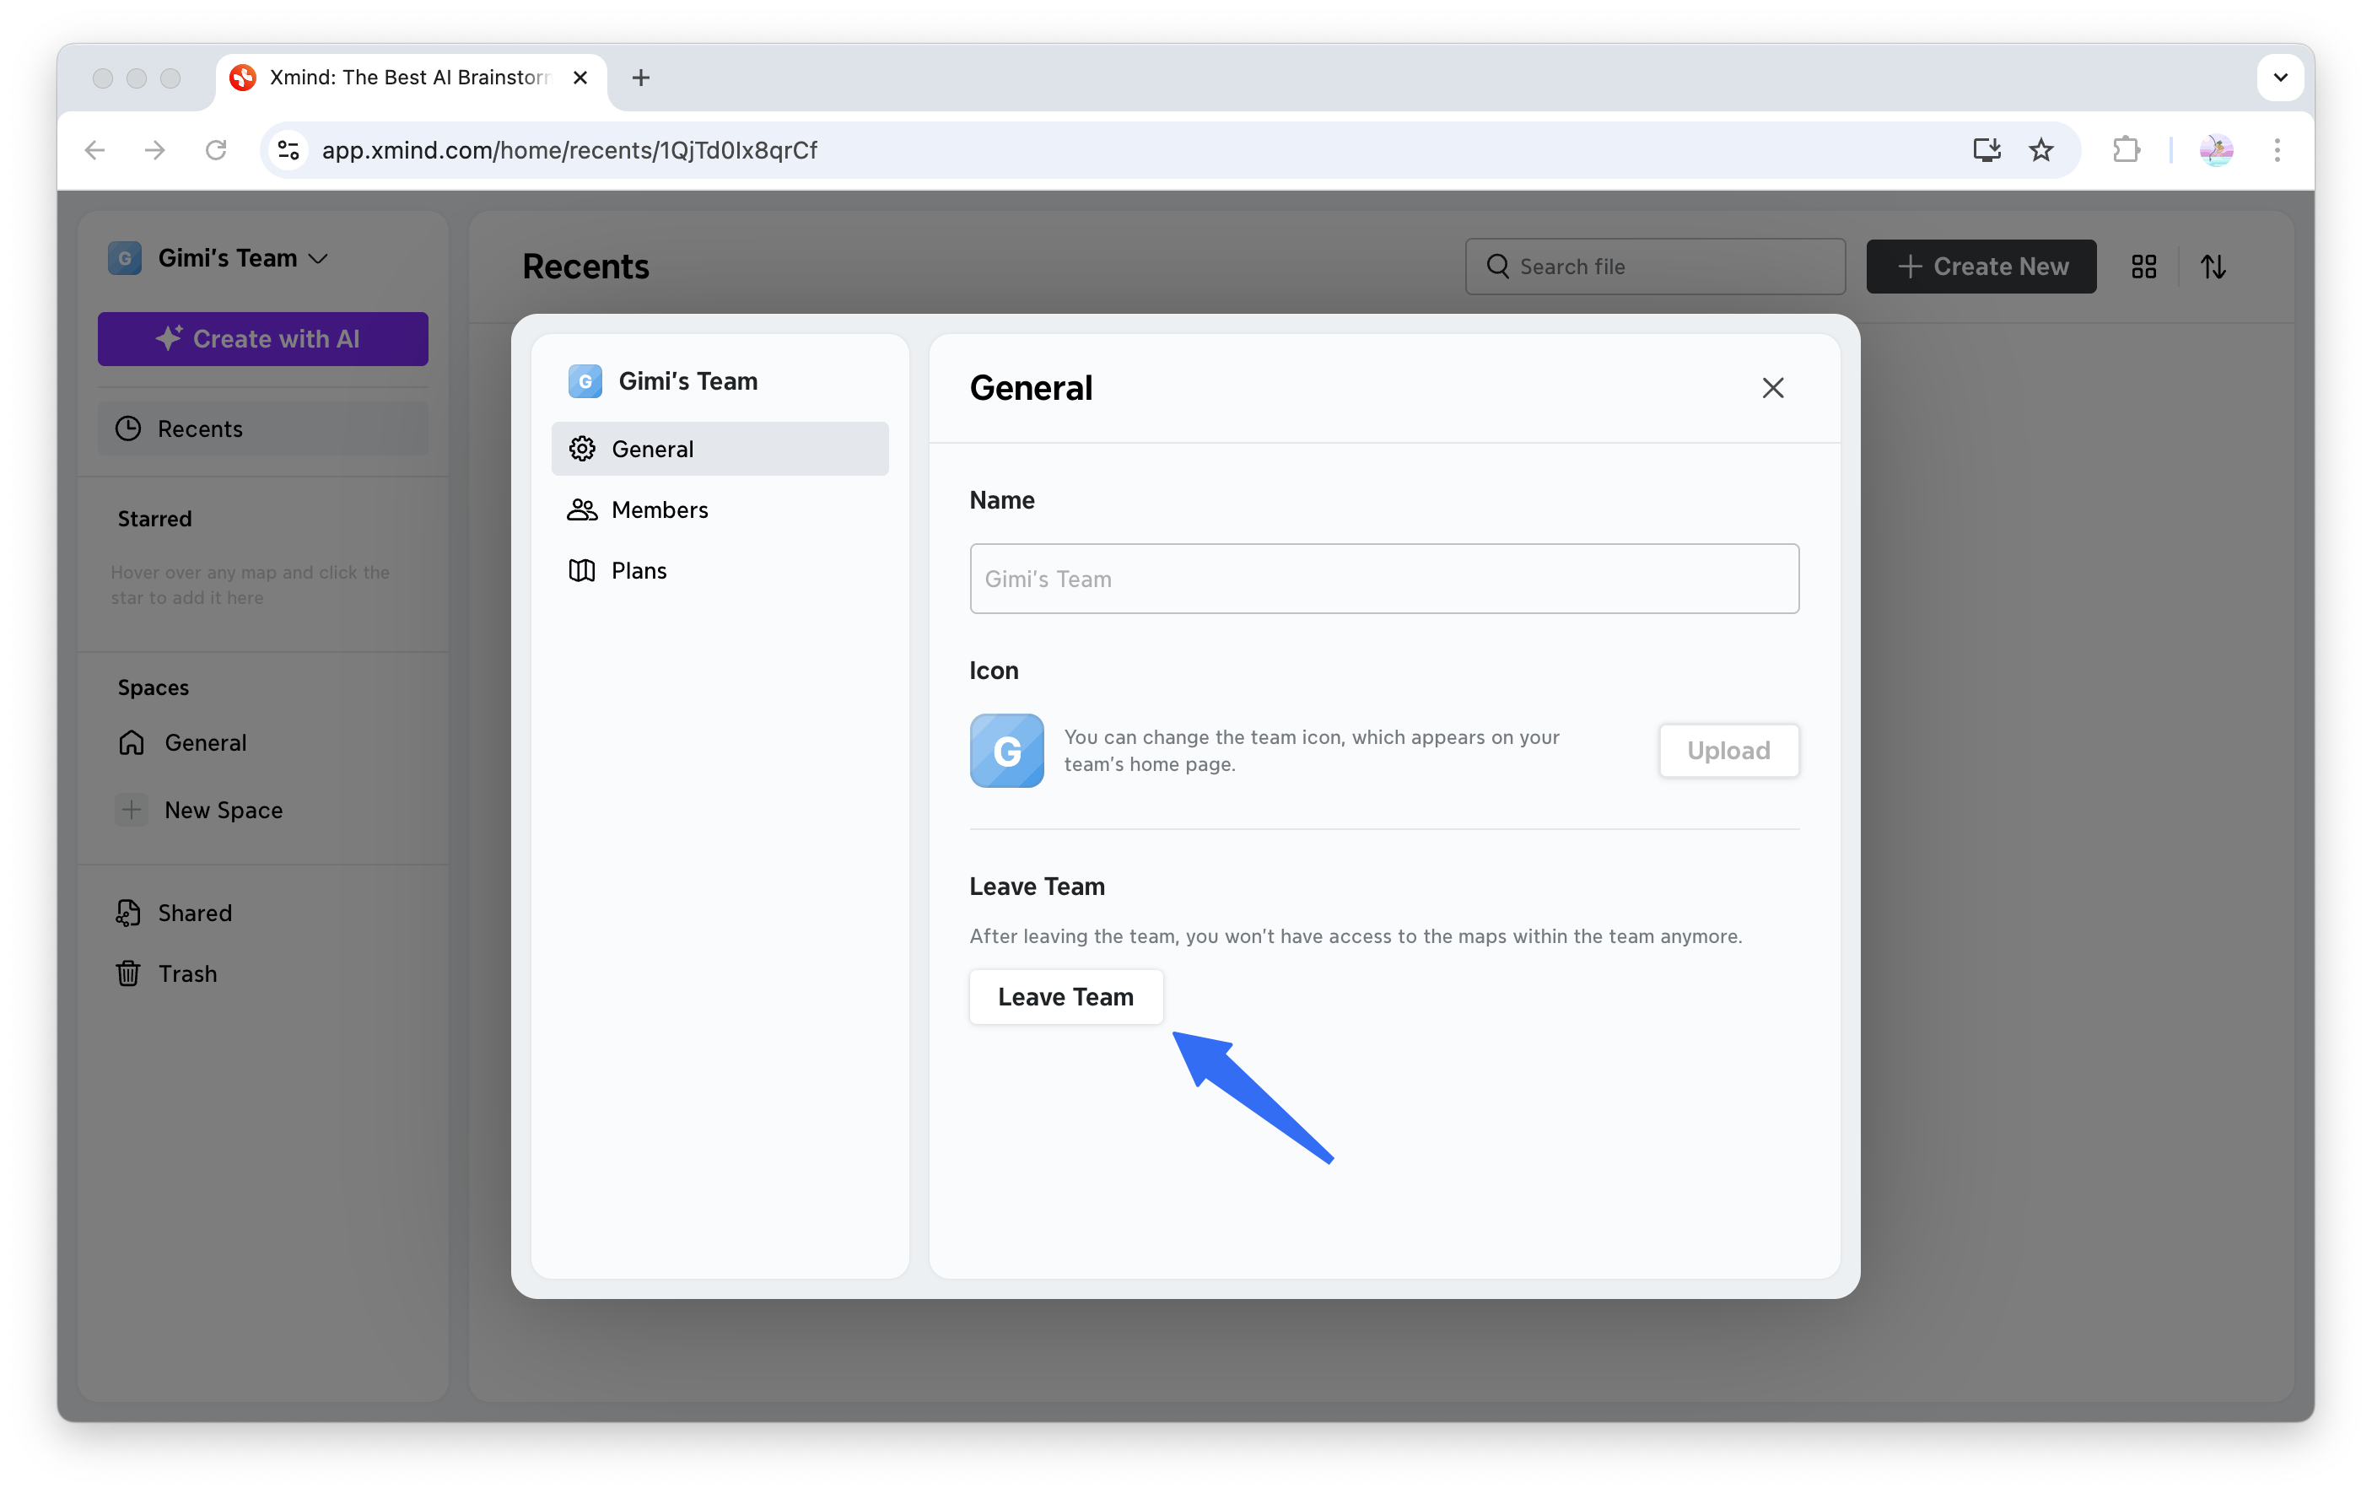2372x1493 pixels.
Task: Click the "Spaces" section heading
Action: [x=154, y=687]
